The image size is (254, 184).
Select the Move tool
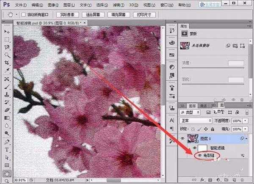[x=7, y=32]
